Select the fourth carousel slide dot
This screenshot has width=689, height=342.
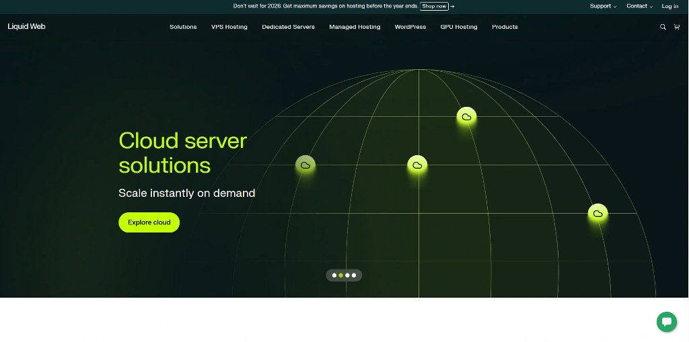354,275
